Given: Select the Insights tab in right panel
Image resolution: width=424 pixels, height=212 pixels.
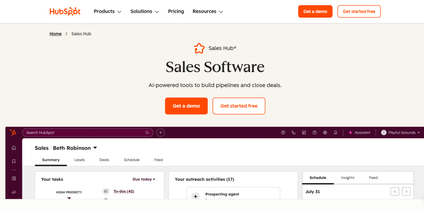Looking at the screenshot, I should pos(347,178).
